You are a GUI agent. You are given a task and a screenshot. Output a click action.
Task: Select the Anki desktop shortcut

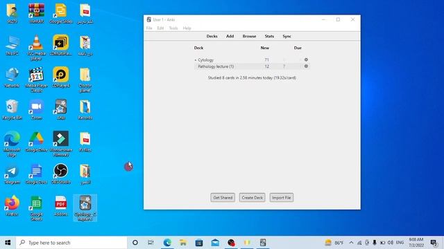click(61, 110)
